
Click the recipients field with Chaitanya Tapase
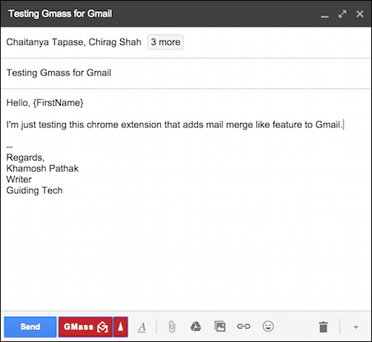(x=186, y=42)
